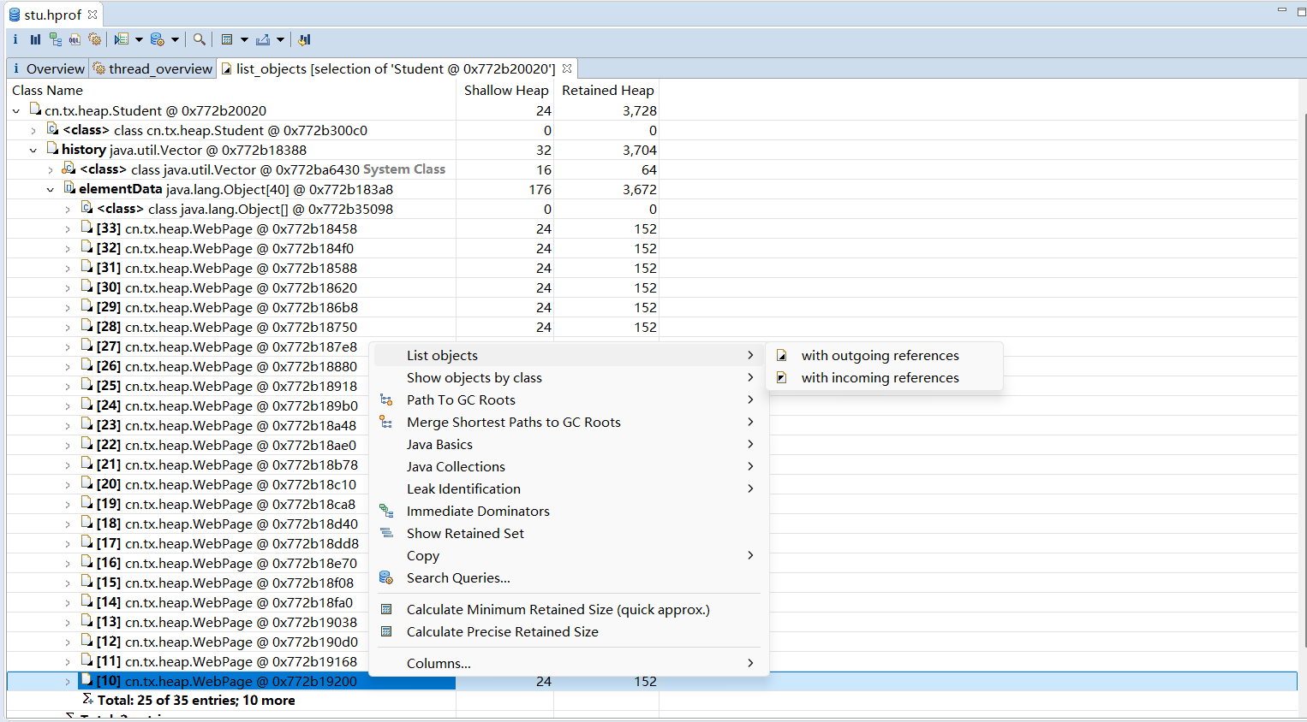Click the Calculate Minimum Retained Size icon
Screen dimensions: 1307x722
[386, 609]
